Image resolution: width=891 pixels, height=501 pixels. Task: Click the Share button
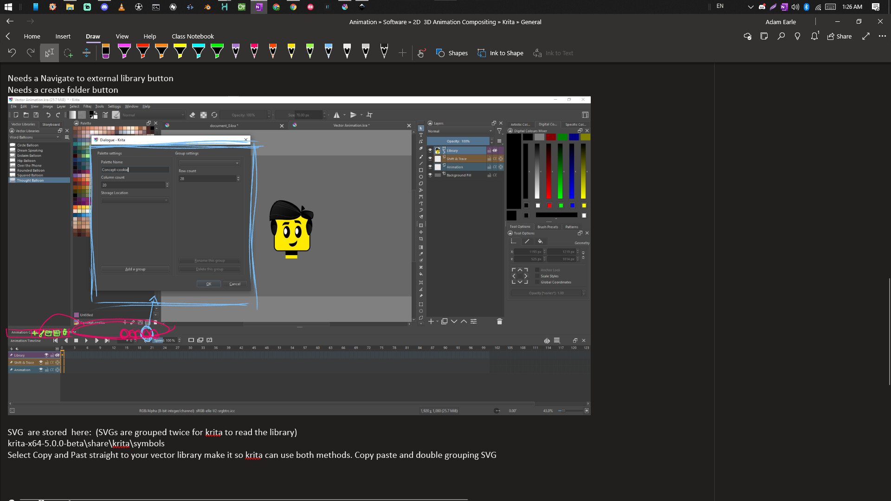(x=839, y=36)
